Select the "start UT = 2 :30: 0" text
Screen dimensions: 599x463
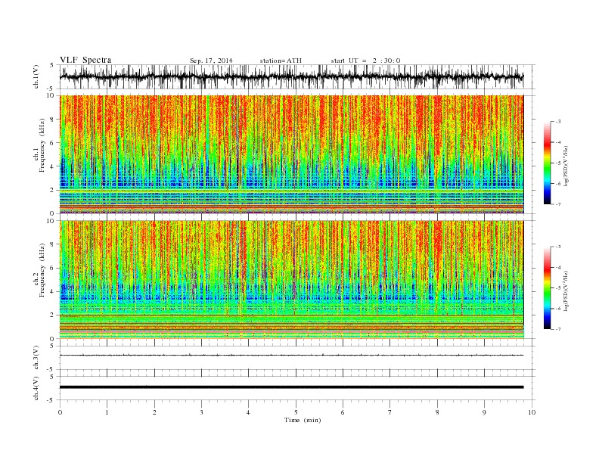pos(365,61)
